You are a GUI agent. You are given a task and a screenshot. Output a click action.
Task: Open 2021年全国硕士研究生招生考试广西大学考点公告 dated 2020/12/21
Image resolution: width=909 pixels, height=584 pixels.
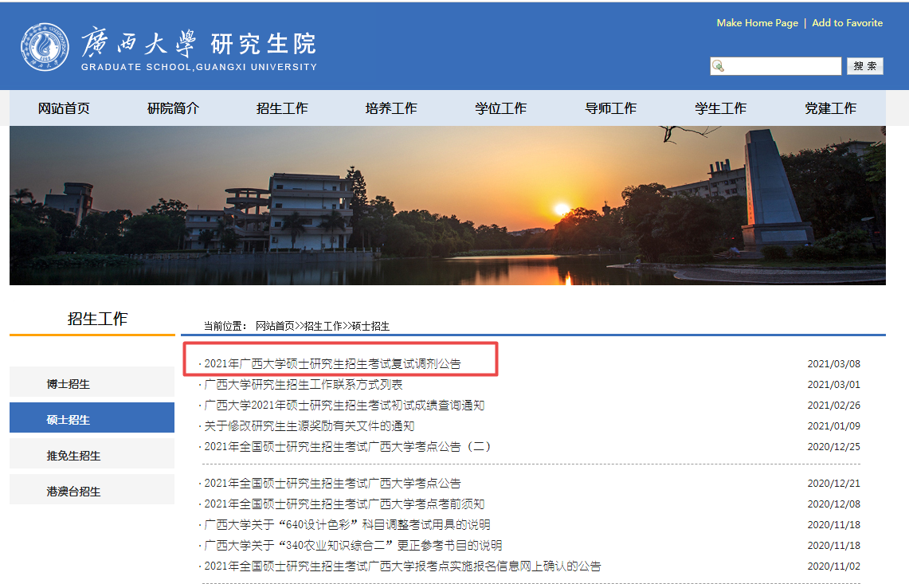332,483
